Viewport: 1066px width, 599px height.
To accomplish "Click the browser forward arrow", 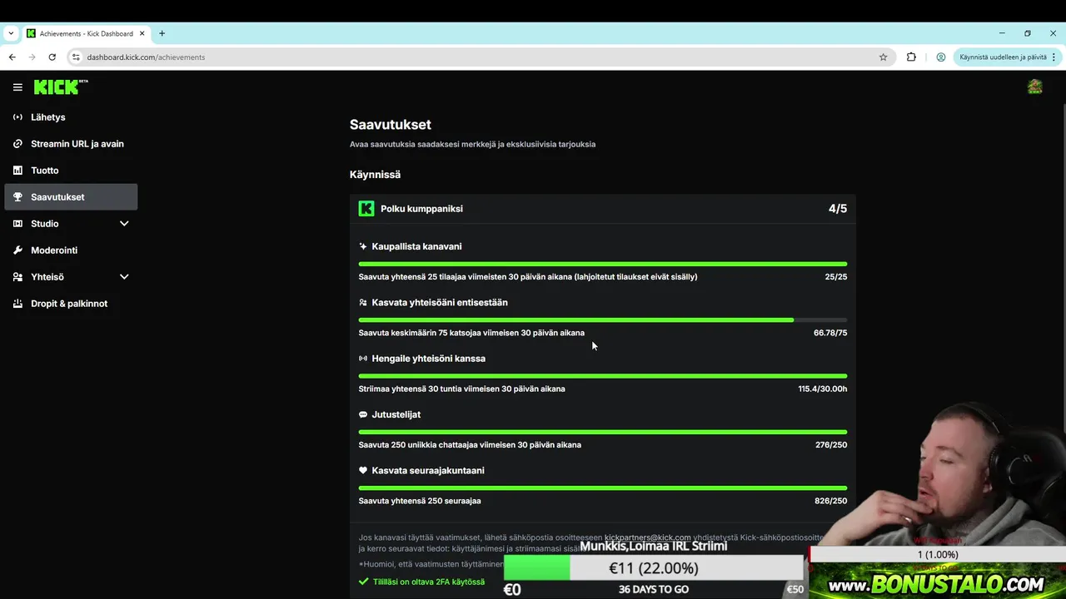I will tap(32, 57).
